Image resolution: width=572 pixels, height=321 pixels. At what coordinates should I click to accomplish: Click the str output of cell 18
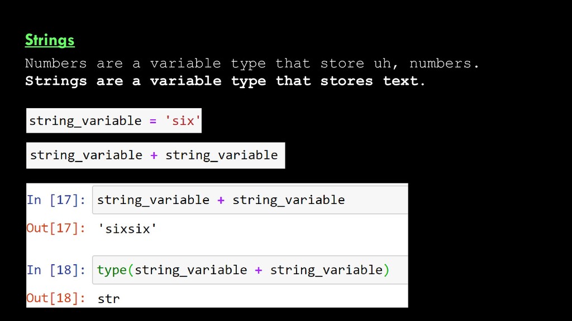109,299
